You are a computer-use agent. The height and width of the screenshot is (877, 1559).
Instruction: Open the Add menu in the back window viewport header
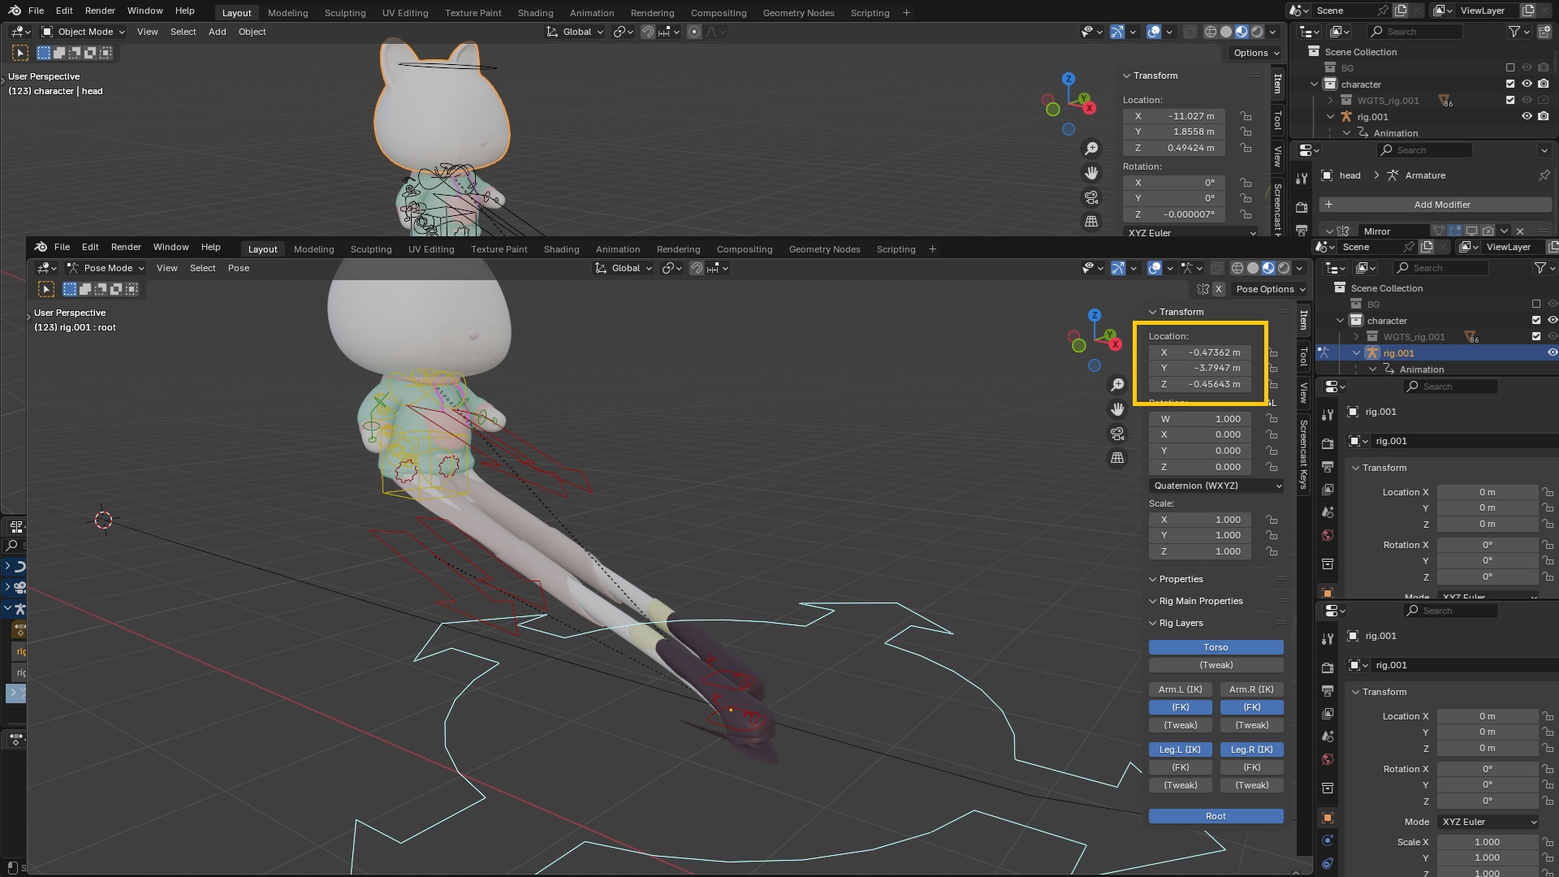pos(217,32)
